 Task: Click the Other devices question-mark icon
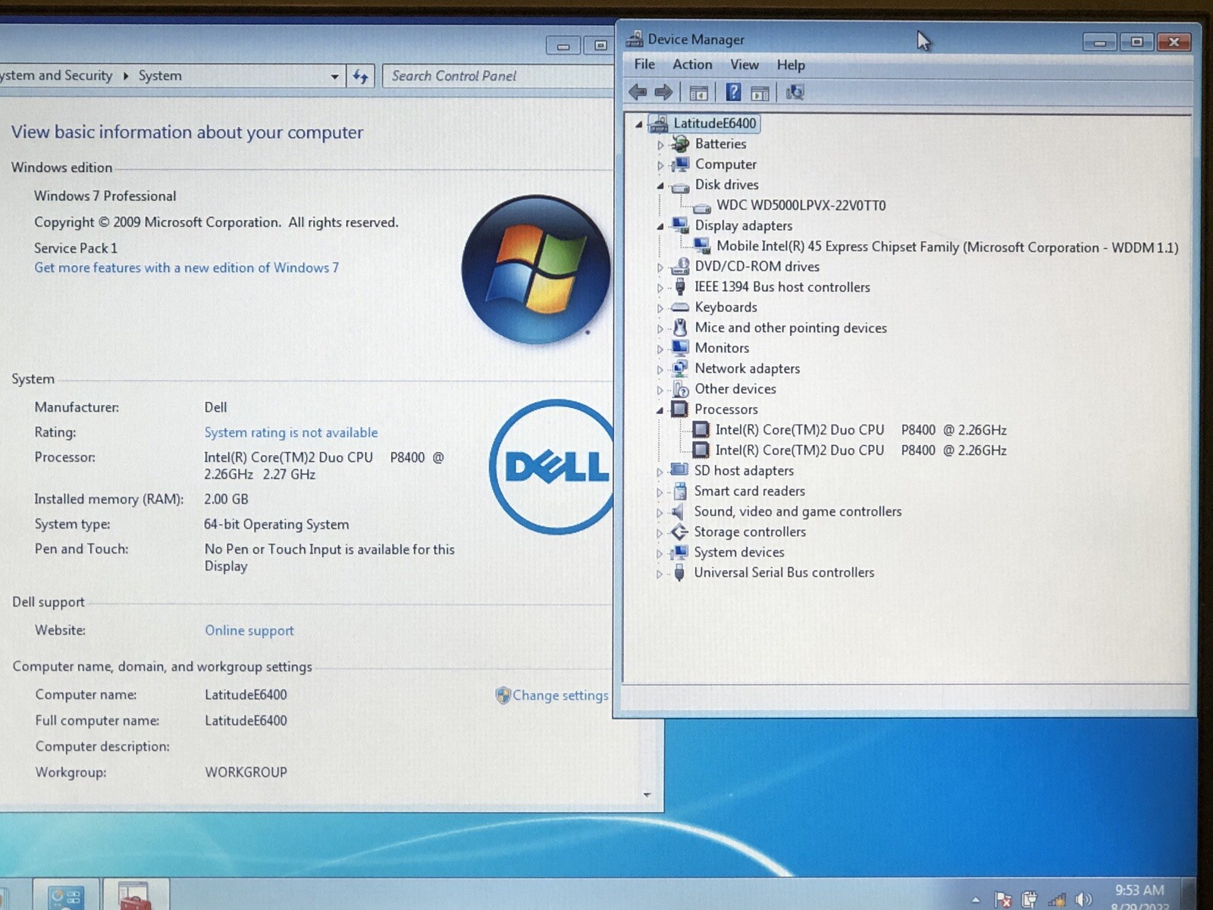click(681, 389)
